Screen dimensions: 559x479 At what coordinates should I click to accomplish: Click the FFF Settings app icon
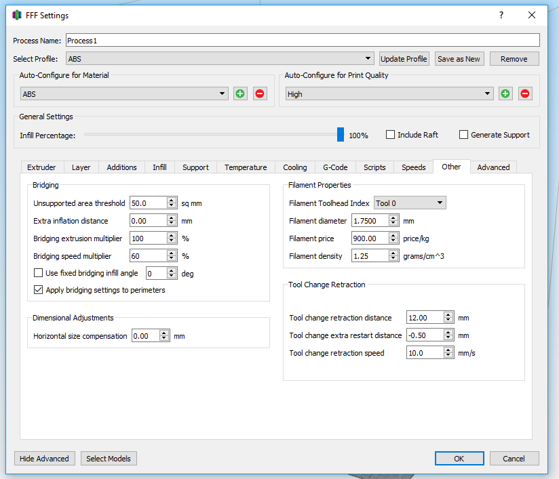pyautogui.click(x=17, y=15)
